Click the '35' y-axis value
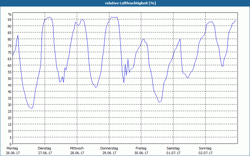 point(10,98)
